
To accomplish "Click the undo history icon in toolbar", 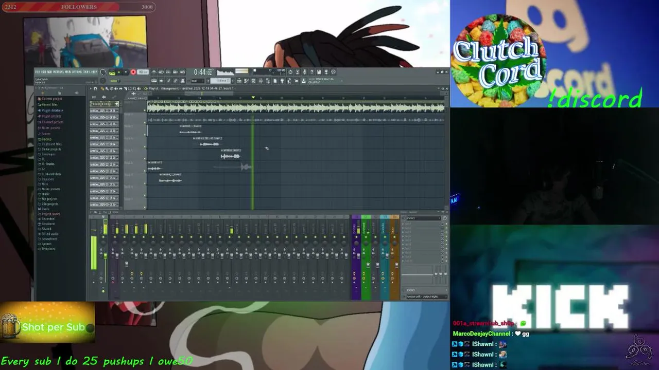I will 290,72.
